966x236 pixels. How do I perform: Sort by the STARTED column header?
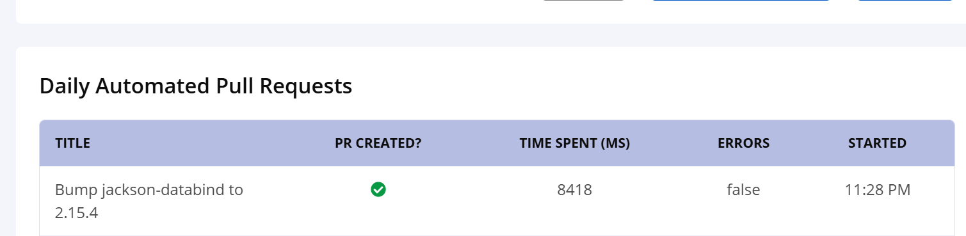[877, 143]
